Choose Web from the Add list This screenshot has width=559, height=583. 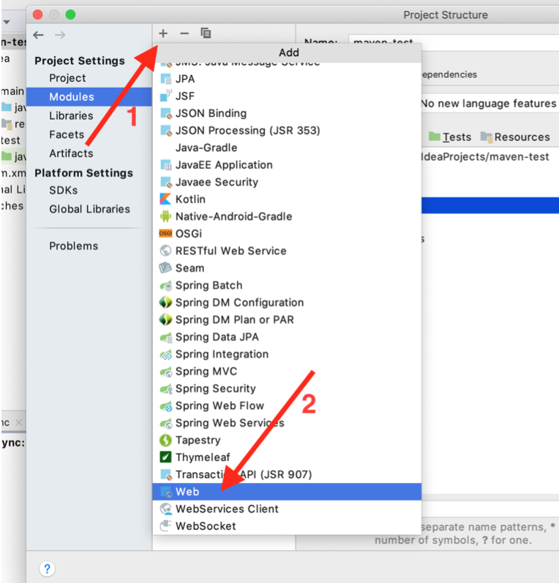coord(287,492)
